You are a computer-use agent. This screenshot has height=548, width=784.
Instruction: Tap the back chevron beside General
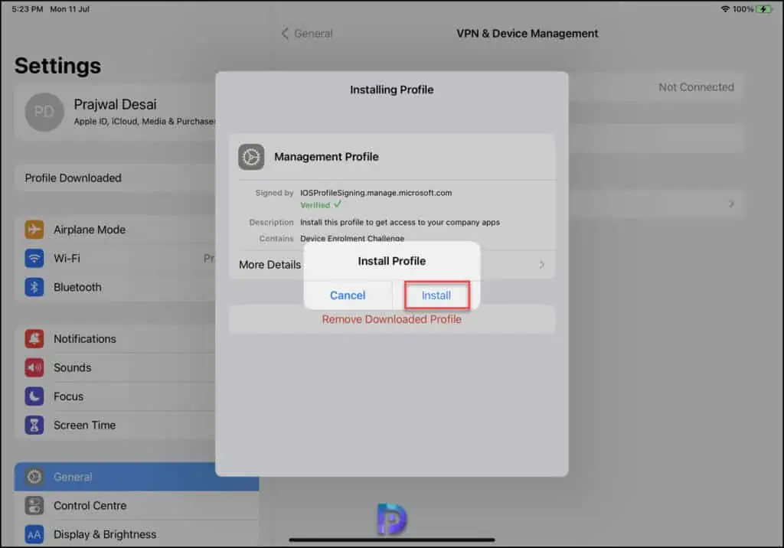[285, 34]
